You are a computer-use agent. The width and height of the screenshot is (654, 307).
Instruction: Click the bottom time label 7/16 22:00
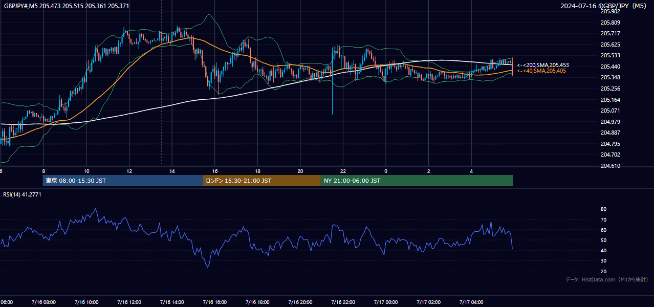click(x=343, y=302)
